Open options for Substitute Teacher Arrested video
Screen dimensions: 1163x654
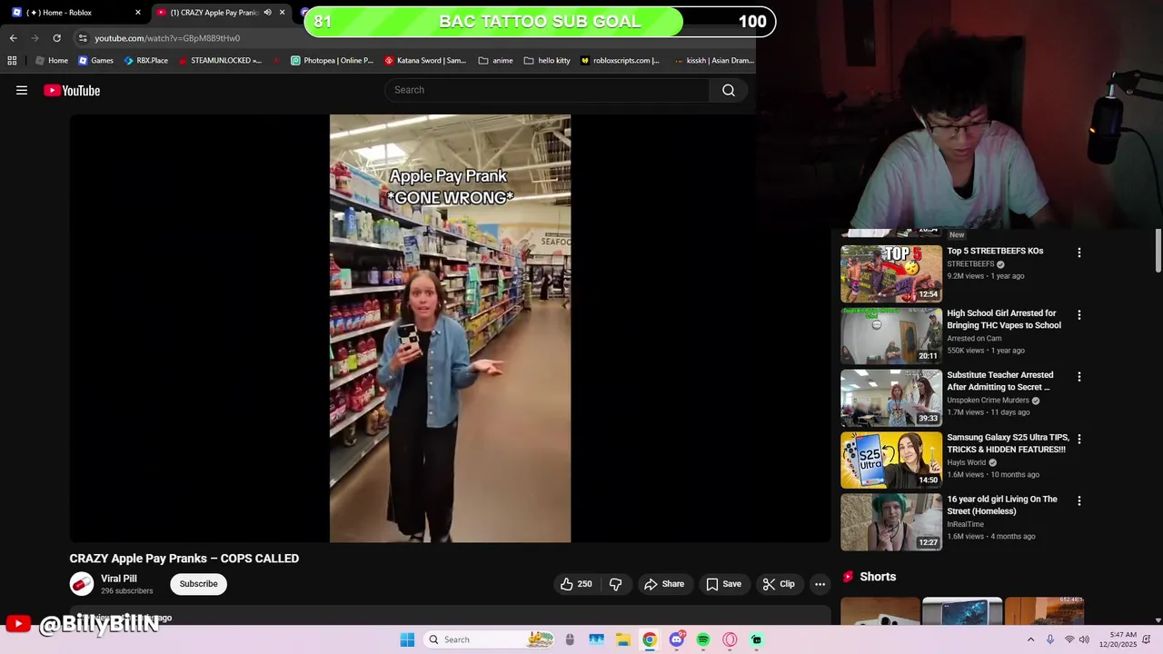coord(1079,377)
